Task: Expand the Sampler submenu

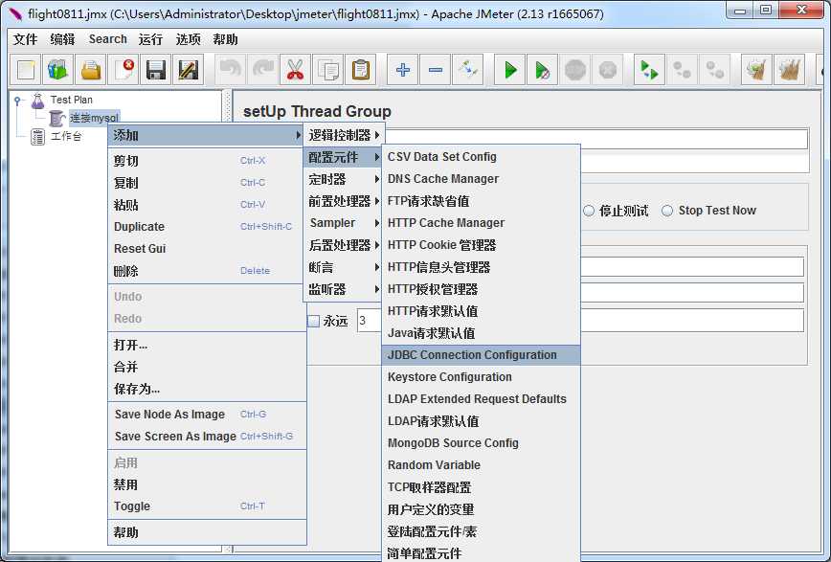Action: pos(343,223)
